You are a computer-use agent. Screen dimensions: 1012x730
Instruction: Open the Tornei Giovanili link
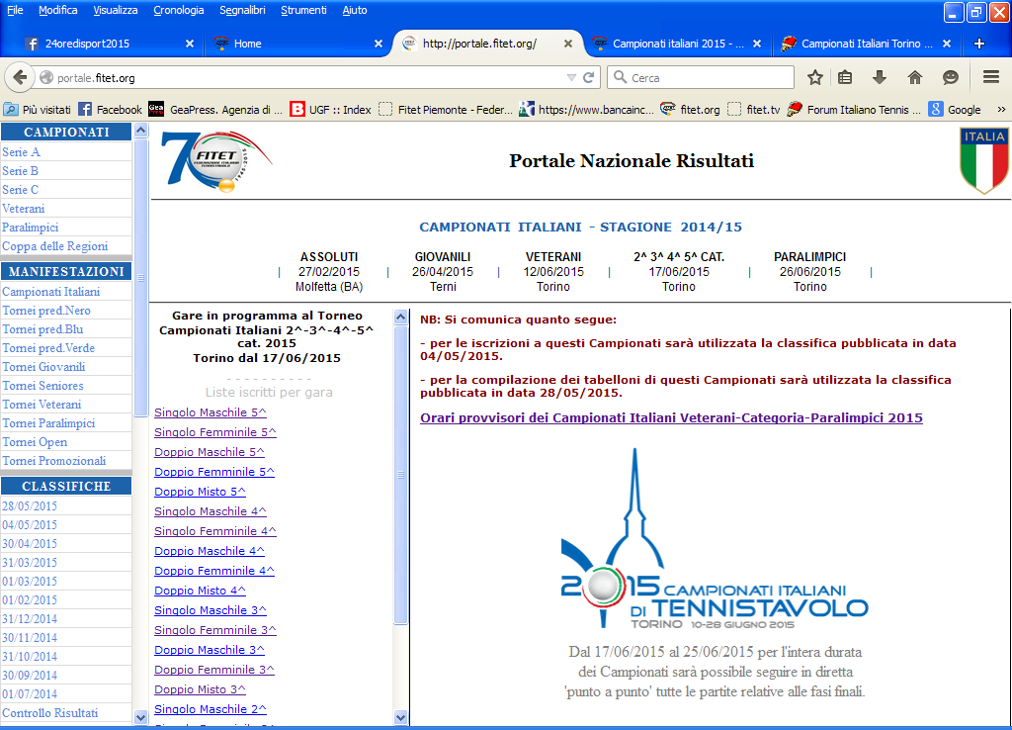point(43,367)
